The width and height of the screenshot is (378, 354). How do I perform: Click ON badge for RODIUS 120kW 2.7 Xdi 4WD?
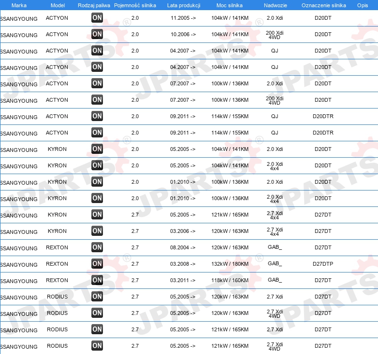pos(97,313)
